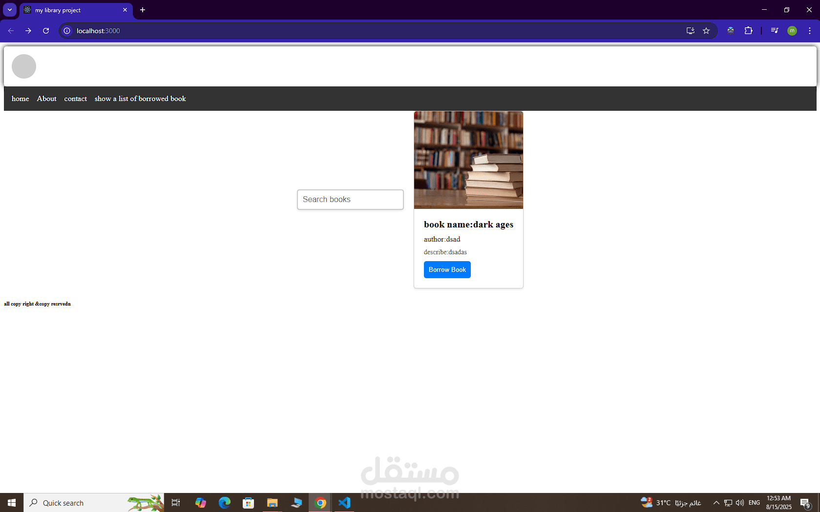820x512 pixels.
Task: View site information icon in address bar
Action: (67, 31)
